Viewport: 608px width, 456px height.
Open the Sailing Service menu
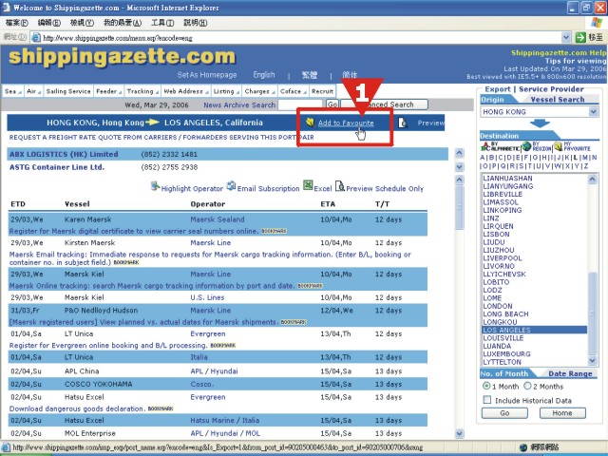point(68,91)
